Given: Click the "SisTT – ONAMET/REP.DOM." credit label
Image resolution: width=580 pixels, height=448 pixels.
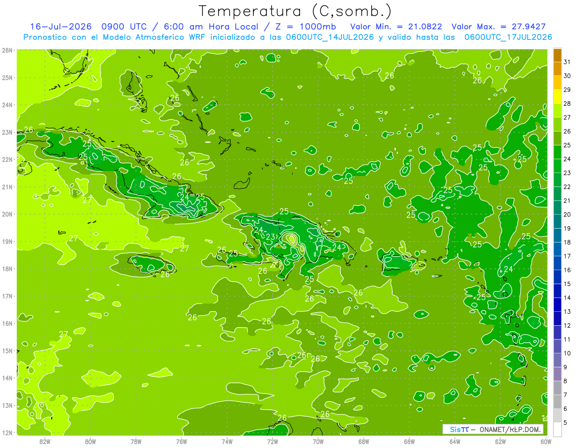Looking at the screenshot, I should tap(493, 429).
